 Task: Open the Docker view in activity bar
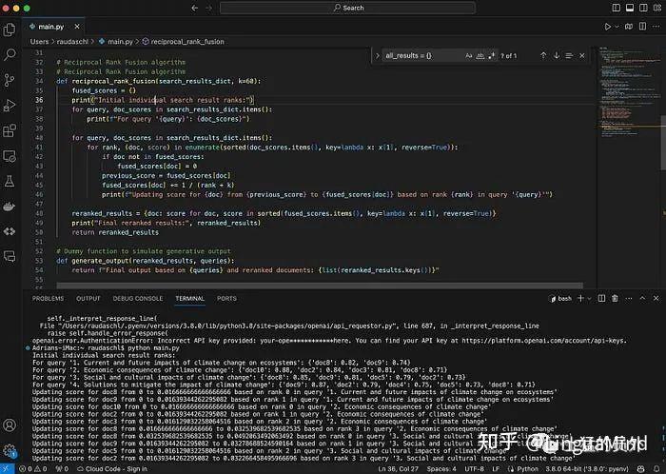point(10,207)
